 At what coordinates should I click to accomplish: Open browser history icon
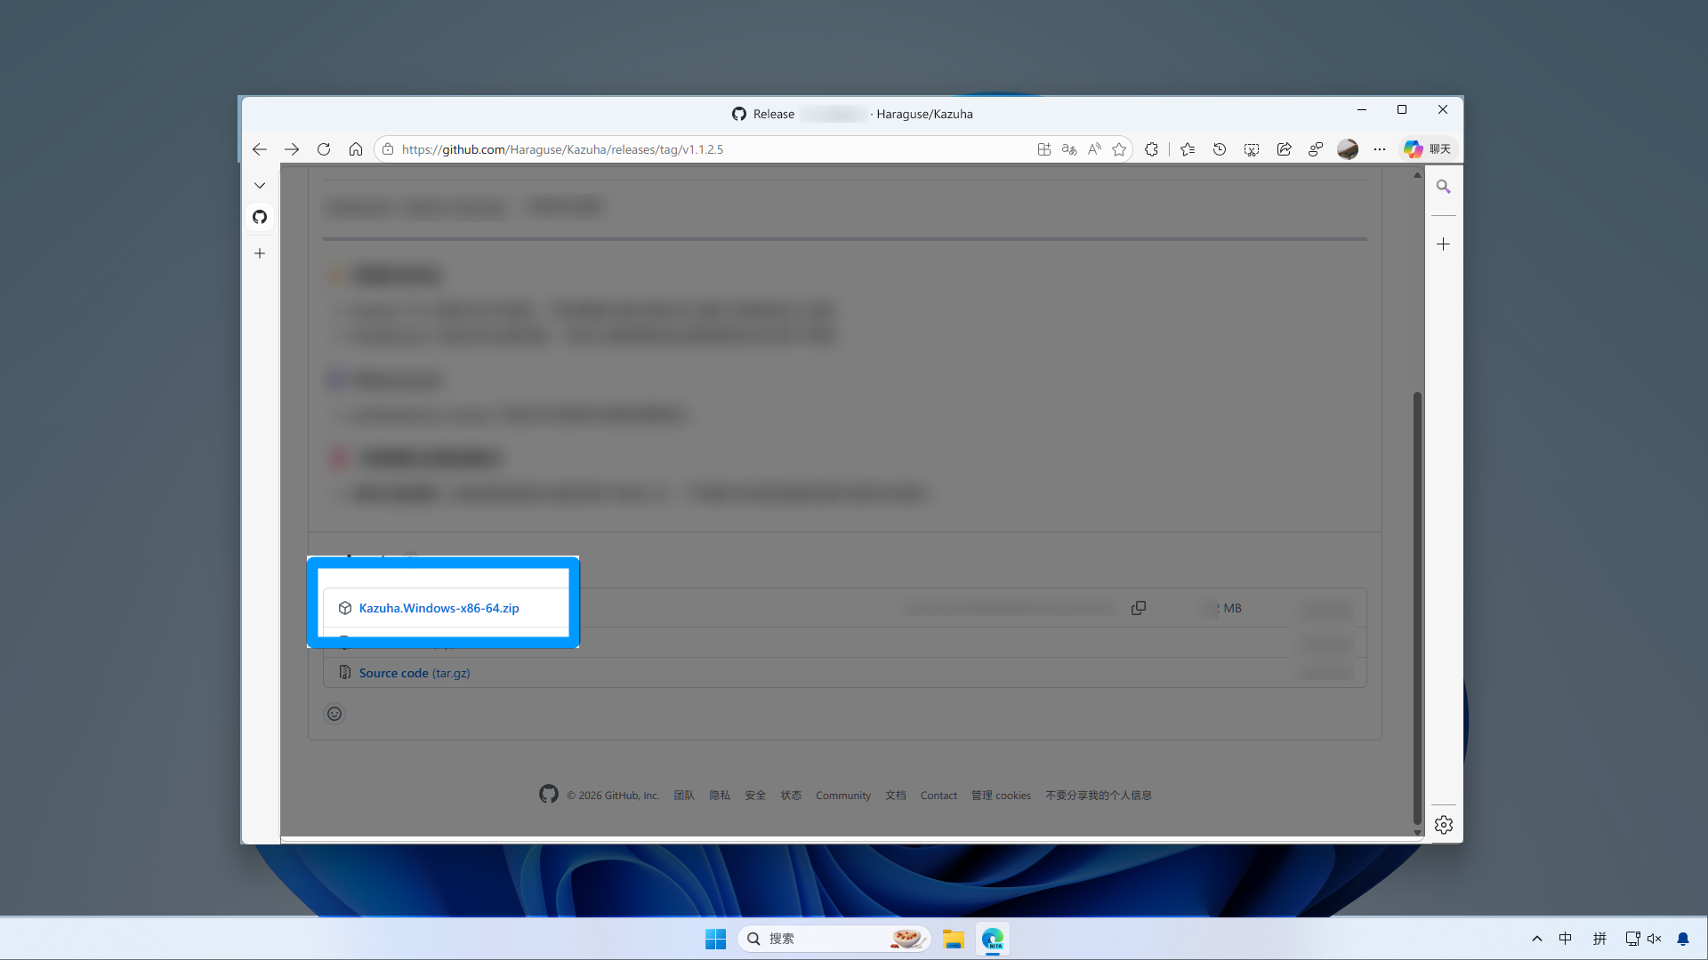[1220, 149]
